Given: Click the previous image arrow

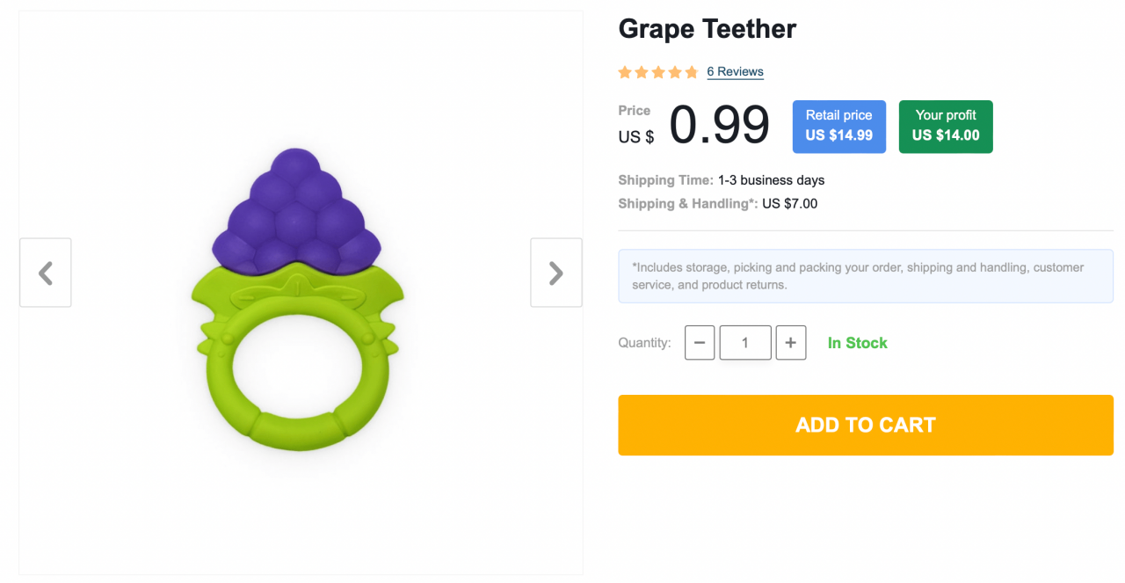Looking at the screenshot, I should pyautogui.click(x=45, y=273).
